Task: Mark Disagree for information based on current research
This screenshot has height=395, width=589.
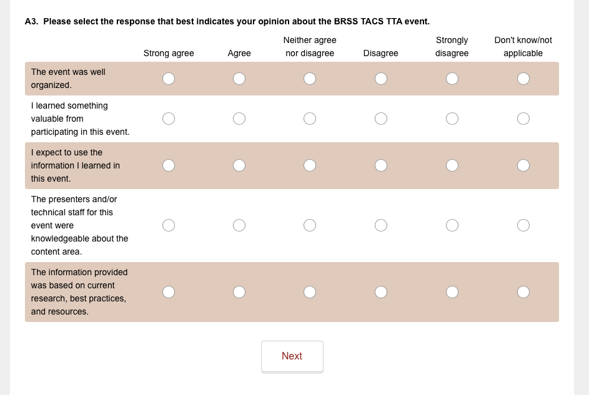Action: click(x=381, y=292)
